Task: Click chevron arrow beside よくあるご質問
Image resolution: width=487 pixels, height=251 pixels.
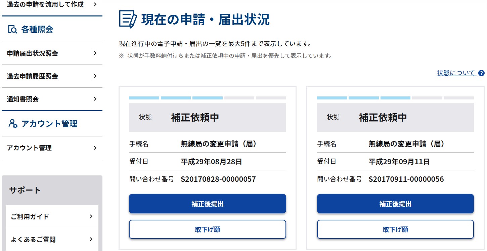Action: tap(91, 239)
